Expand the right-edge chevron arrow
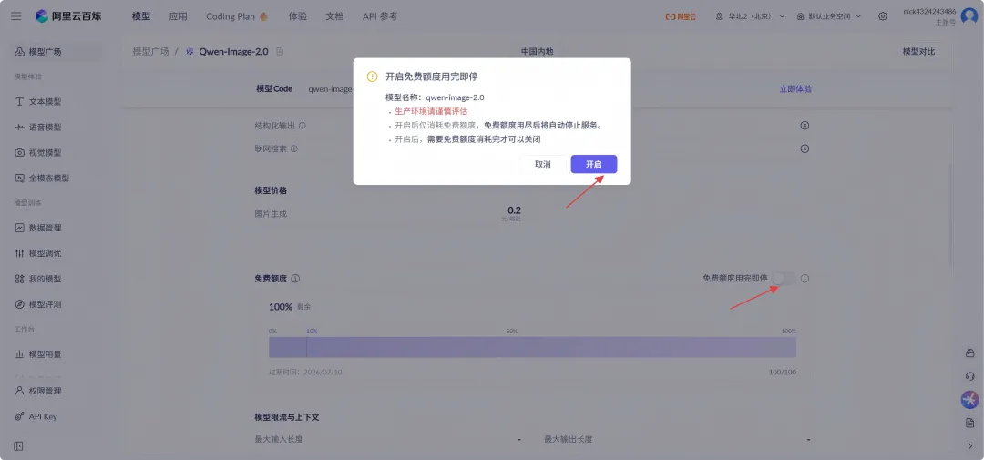Screen dimensions: 984x460 [x=969, y=446]
